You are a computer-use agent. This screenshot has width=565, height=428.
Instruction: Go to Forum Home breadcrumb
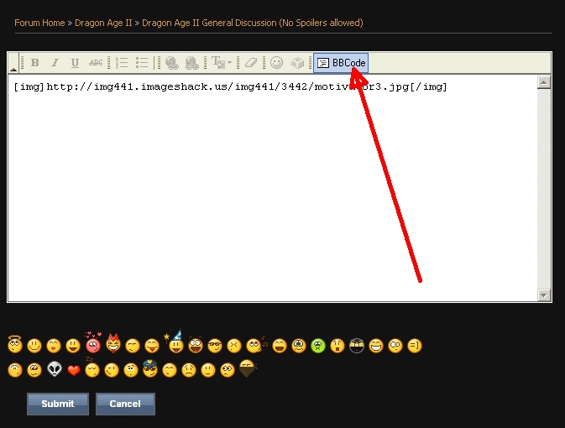pyautogui.click(x=39, y=23)
